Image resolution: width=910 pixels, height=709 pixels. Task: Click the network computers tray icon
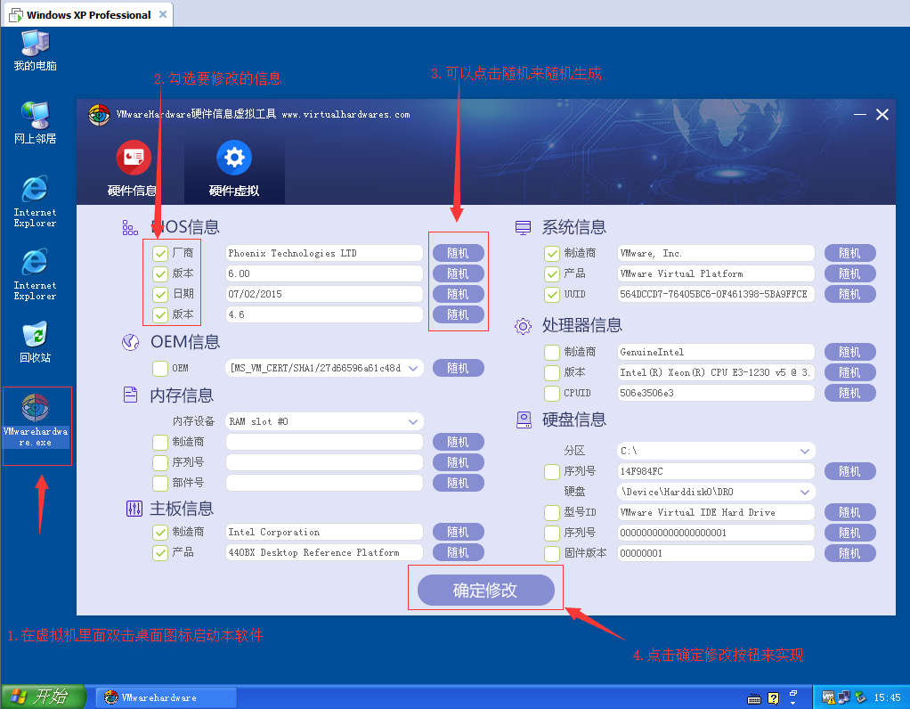coord(844,697)
